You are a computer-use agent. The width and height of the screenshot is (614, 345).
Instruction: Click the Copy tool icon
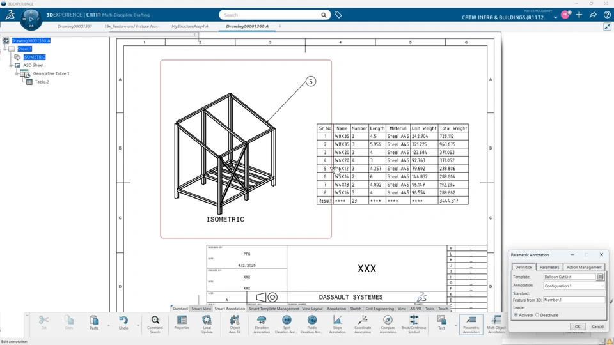point(69,320)
